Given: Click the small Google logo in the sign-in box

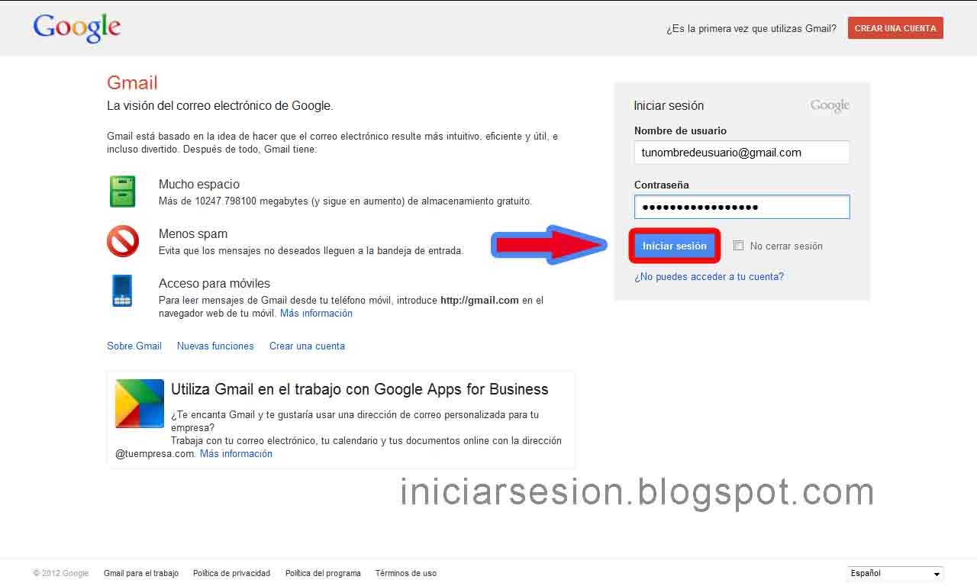Looking at the screenshot, I should pyautogui.click(x=830, y=105).
